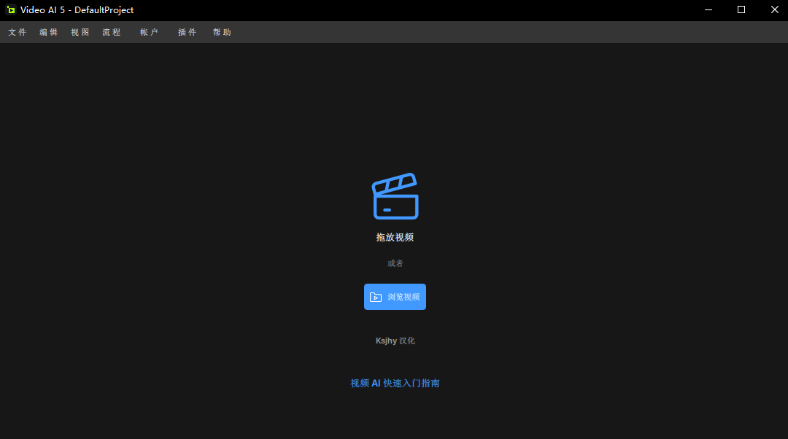Image resolution: width=788 pixels, height=439 pixels.
Task: Open the 编辑 menu
Action: (x=49, y=32)
